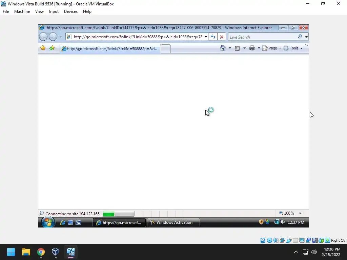
Task: Click VirtualBox keyboard capture indicator arrow
Action: 328,240
